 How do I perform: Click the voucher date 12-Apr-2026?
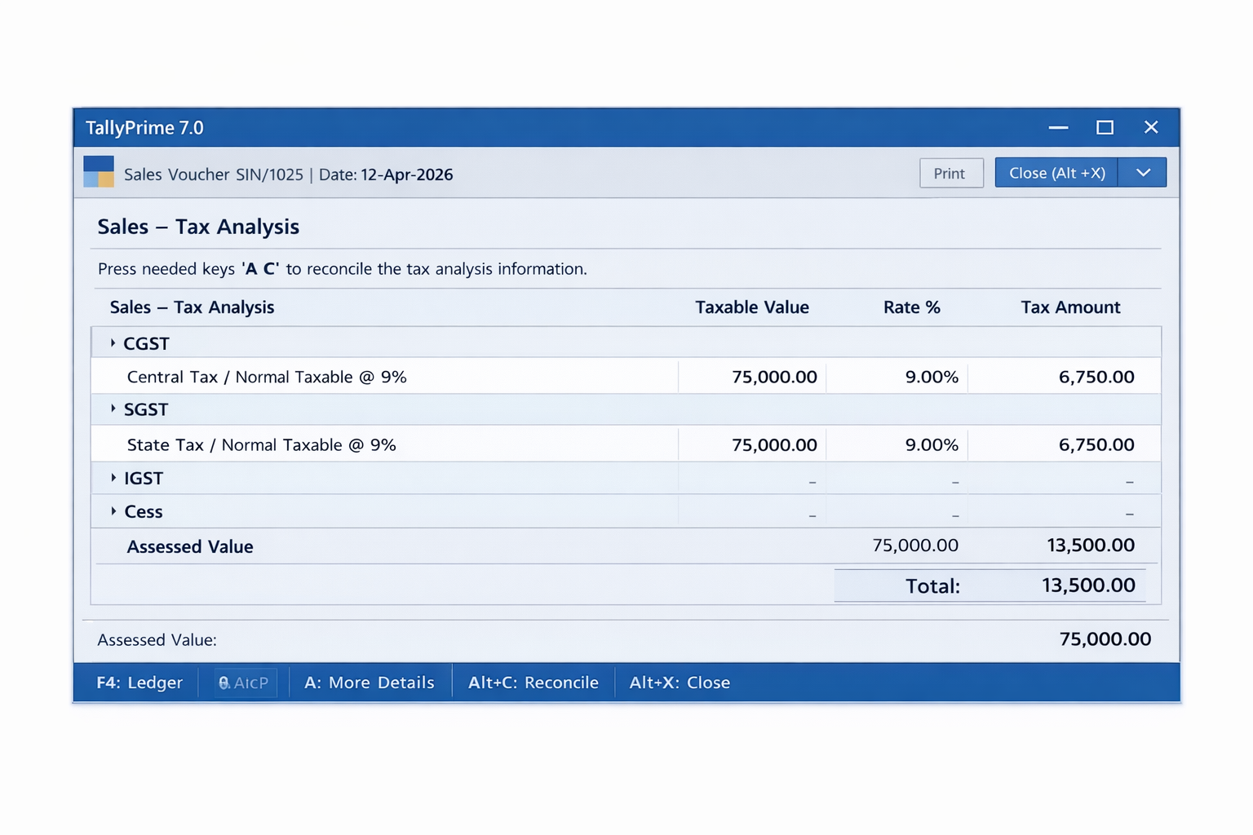coord(406,175)
